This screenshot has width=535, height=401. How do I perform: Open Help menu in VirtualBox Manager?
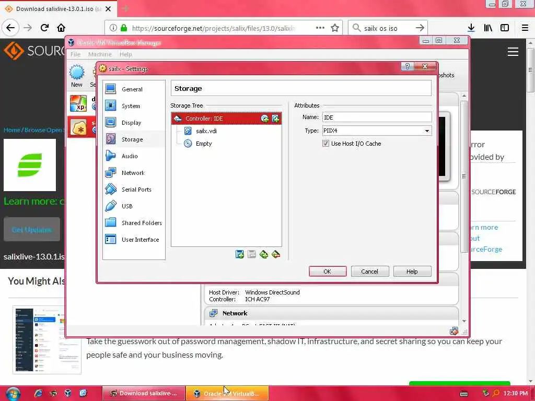pos(125,54)
